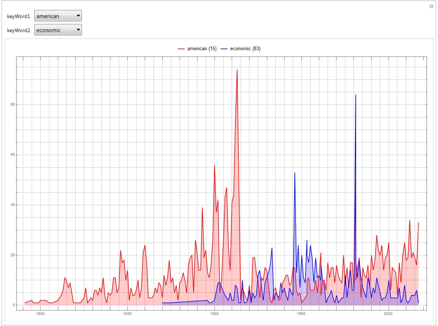Open the keyWord2 dropdown showing economic
438x326 pixels.
(x=58, y=30)
